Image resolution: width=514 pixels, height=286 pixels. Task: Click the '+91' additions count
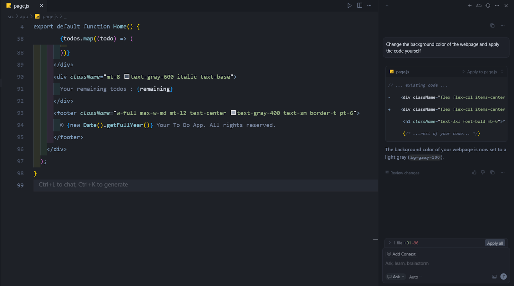[x=407, y=243]
